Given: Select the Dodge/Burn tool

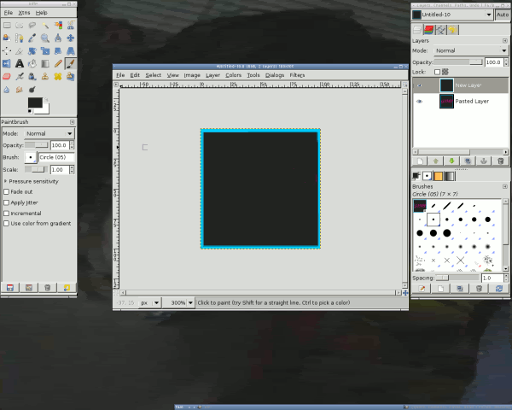Looking at the screenshot, I should coord(32,89).
